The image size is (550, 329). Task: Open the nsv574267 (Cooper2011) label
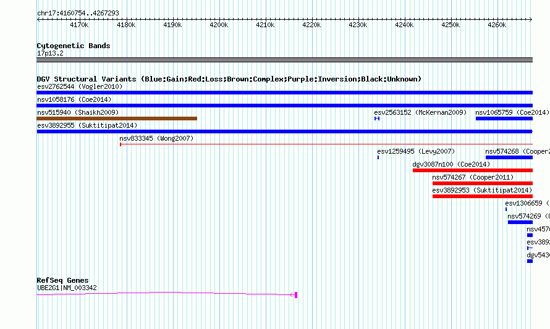pos(473,177)
